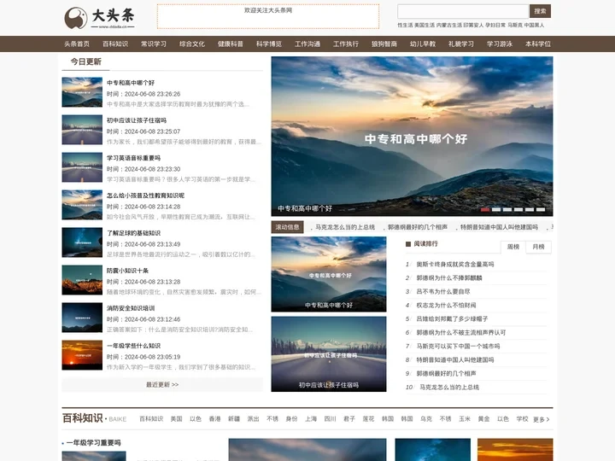Click the 搜索 search button

click(540, 11)
